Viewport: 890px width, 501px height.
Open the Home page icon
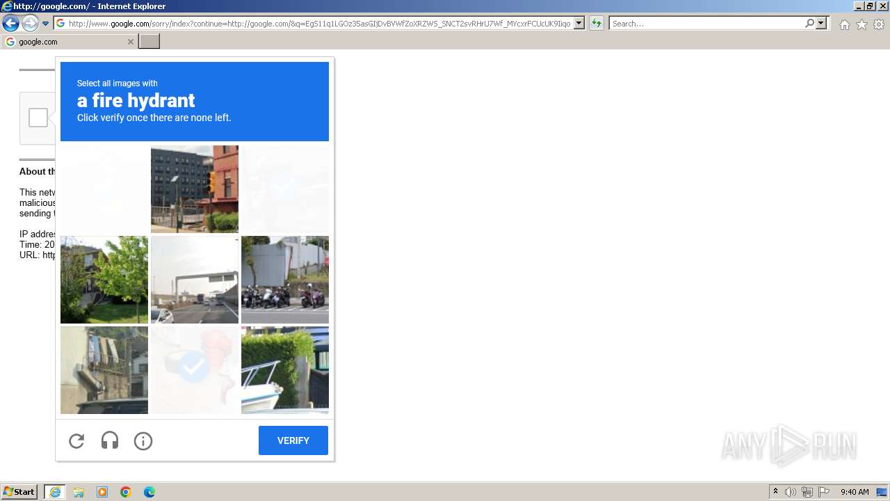(844, 24)
